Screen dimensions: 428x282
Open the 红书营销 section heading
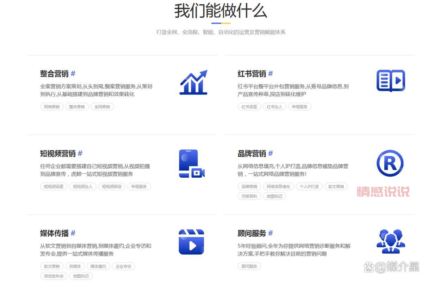(252, 73)
